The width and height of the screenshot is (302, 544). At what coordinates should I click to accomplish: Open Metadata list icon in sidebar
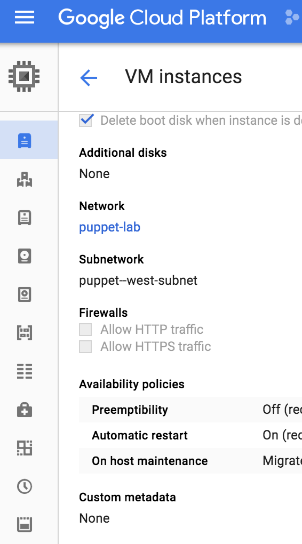coord(25,371)
